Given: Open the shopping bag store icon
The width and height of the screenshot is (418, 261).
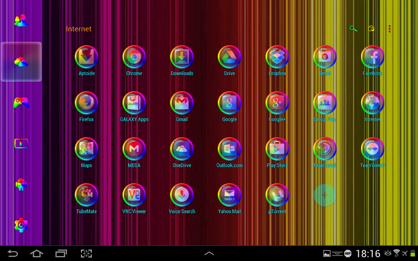Looking at the screenshot, I should (371, 29).
